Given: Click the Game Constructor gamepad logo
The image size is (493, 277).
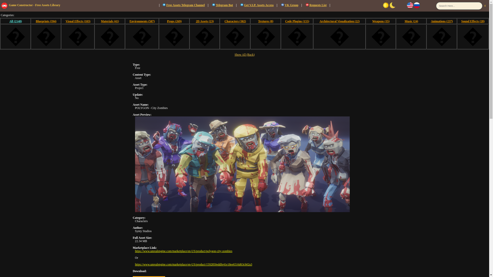Looking at the screenshot, I should (x=4, y=5).
